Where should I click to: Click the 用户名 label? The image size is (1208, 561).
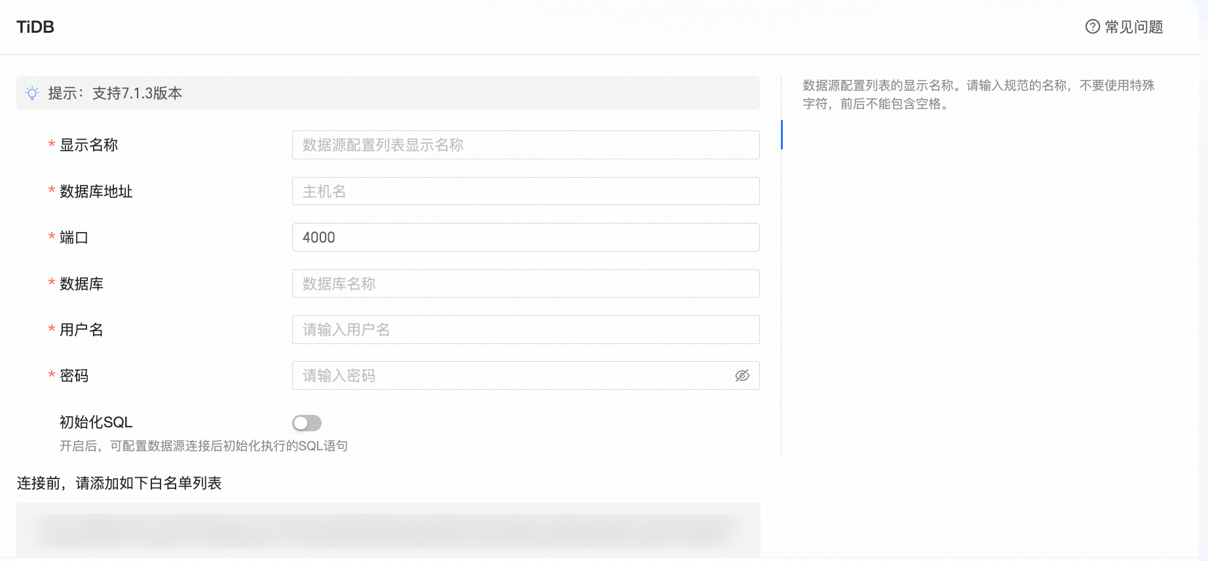tap(81, 330)
